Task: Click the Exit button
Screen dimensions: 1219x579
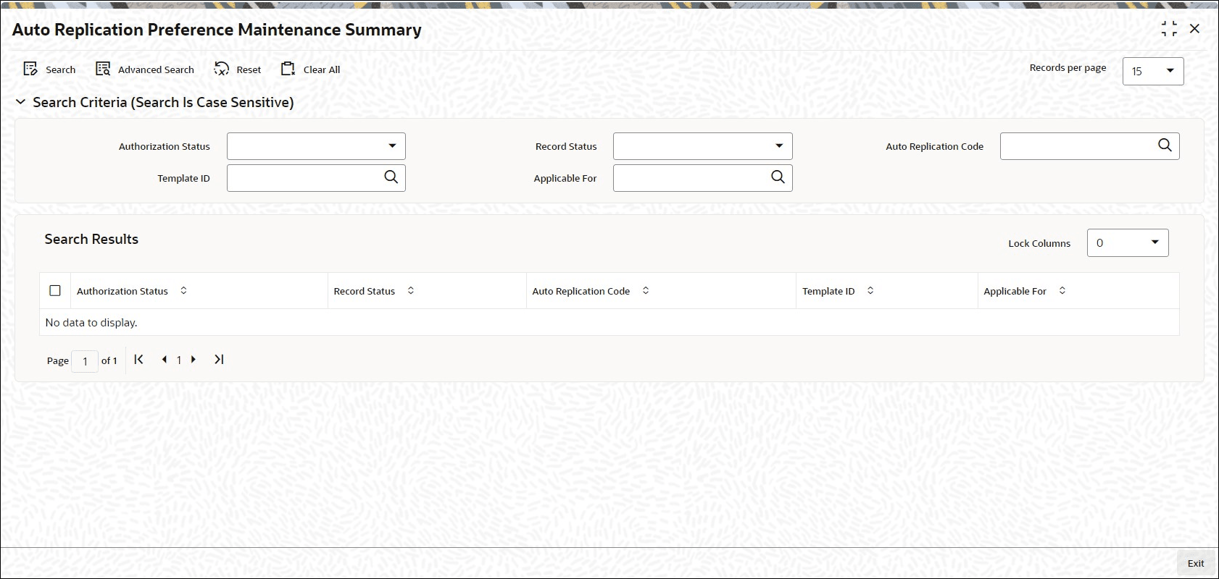Action: tap(1196, 563)
